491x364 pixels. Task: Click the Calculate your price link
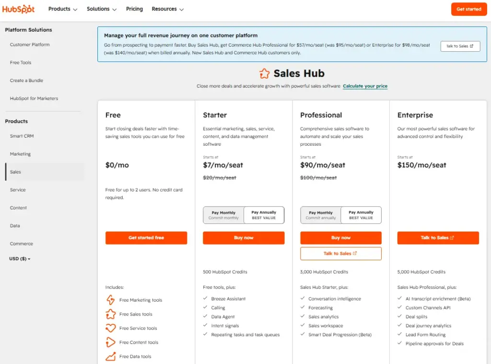pos(365,86)
